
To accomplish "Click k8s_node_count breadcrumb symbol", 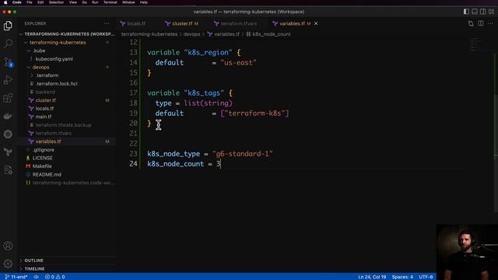I will click(268, 34).
